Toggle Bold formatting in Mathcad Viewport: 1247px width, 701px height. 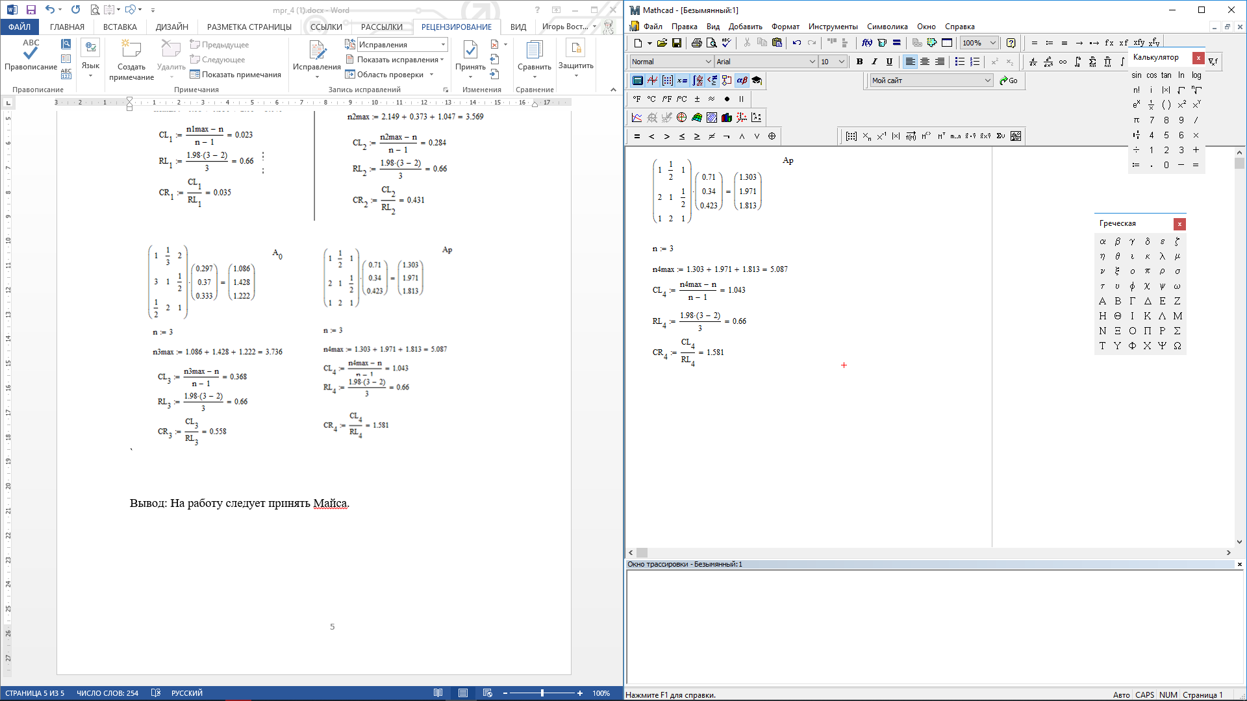point(859,62)
